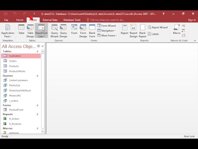Open the Application Parts gallery
This screenshot has width=198, height=149.
8,31
